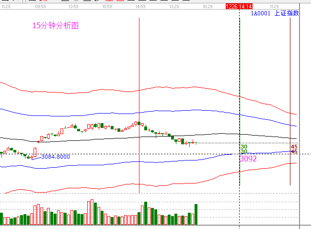Click the 上证指数 index name
The width and height of the screenshot is (311, 229).
(287, 13)
